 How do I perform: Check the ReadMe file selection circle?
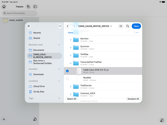point(67,79)
